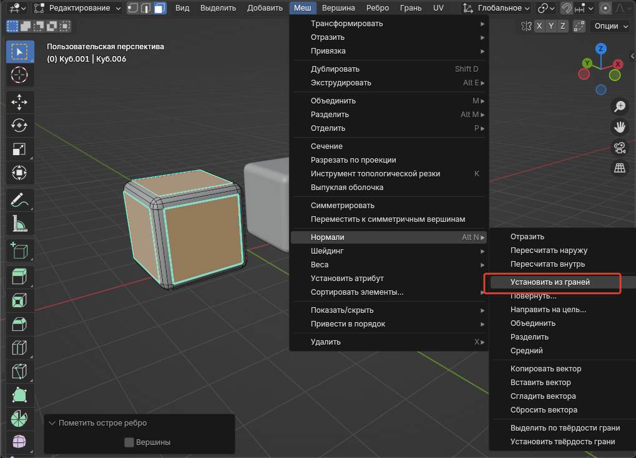Expand the Шейдинг submenu

click(389, 251)
